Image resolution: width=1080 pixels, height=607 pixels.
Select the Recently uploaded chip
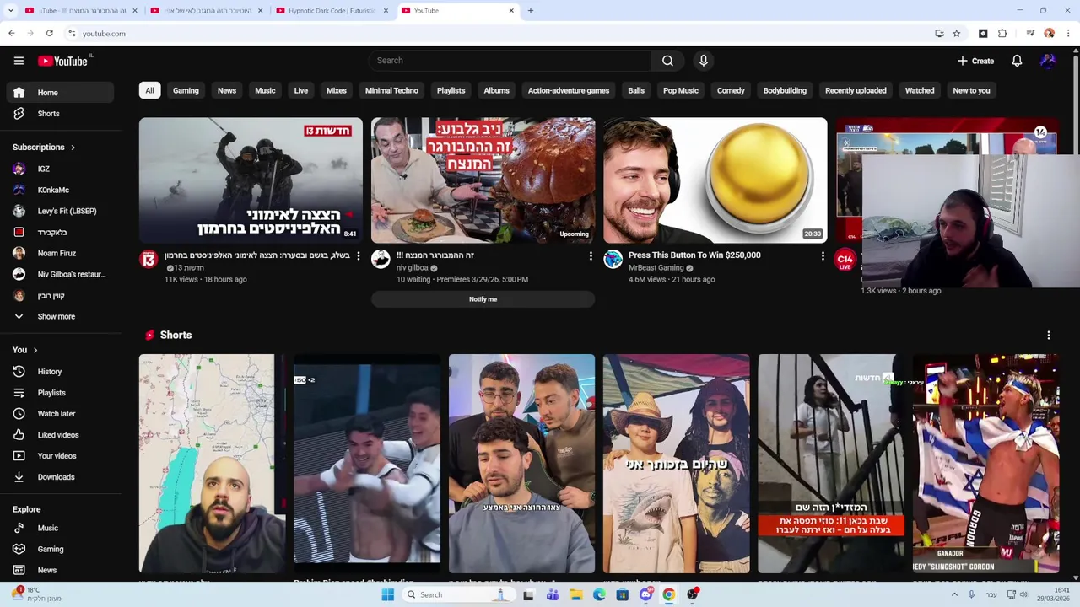click(x=856, y=90)
